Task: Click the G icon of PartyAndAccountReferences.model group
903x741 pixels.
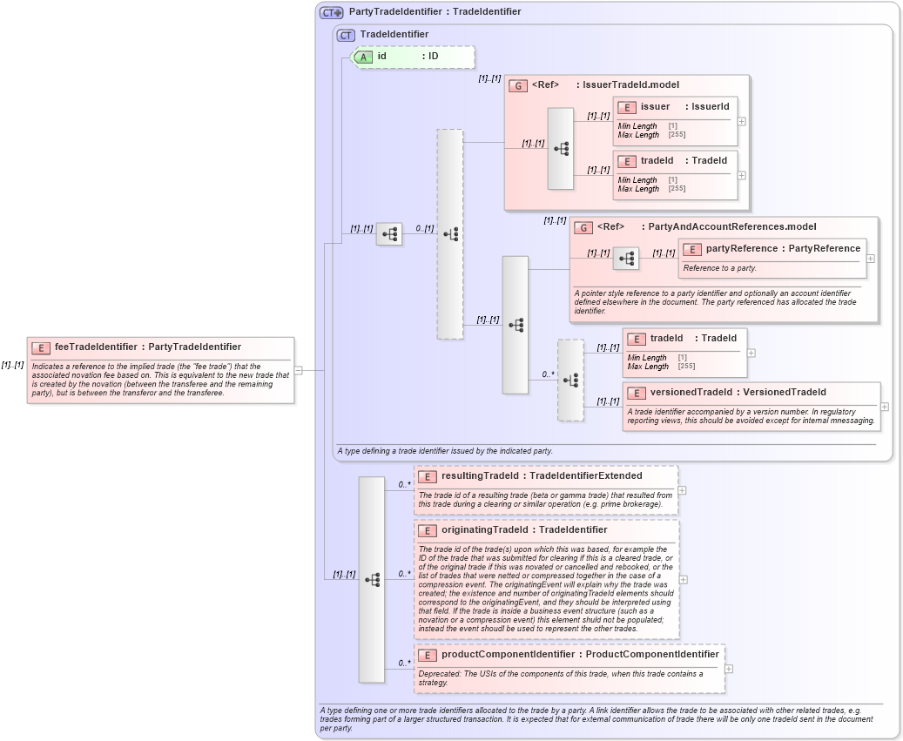Action: 583,226
